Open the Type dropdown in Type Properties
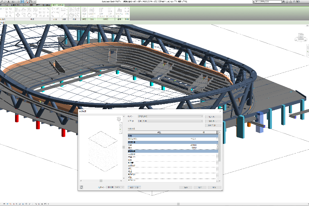The image size is (309, 206). (170, 121)
